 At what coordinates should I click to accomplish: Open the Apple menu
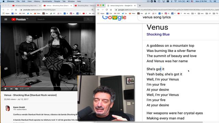point(3,1)
